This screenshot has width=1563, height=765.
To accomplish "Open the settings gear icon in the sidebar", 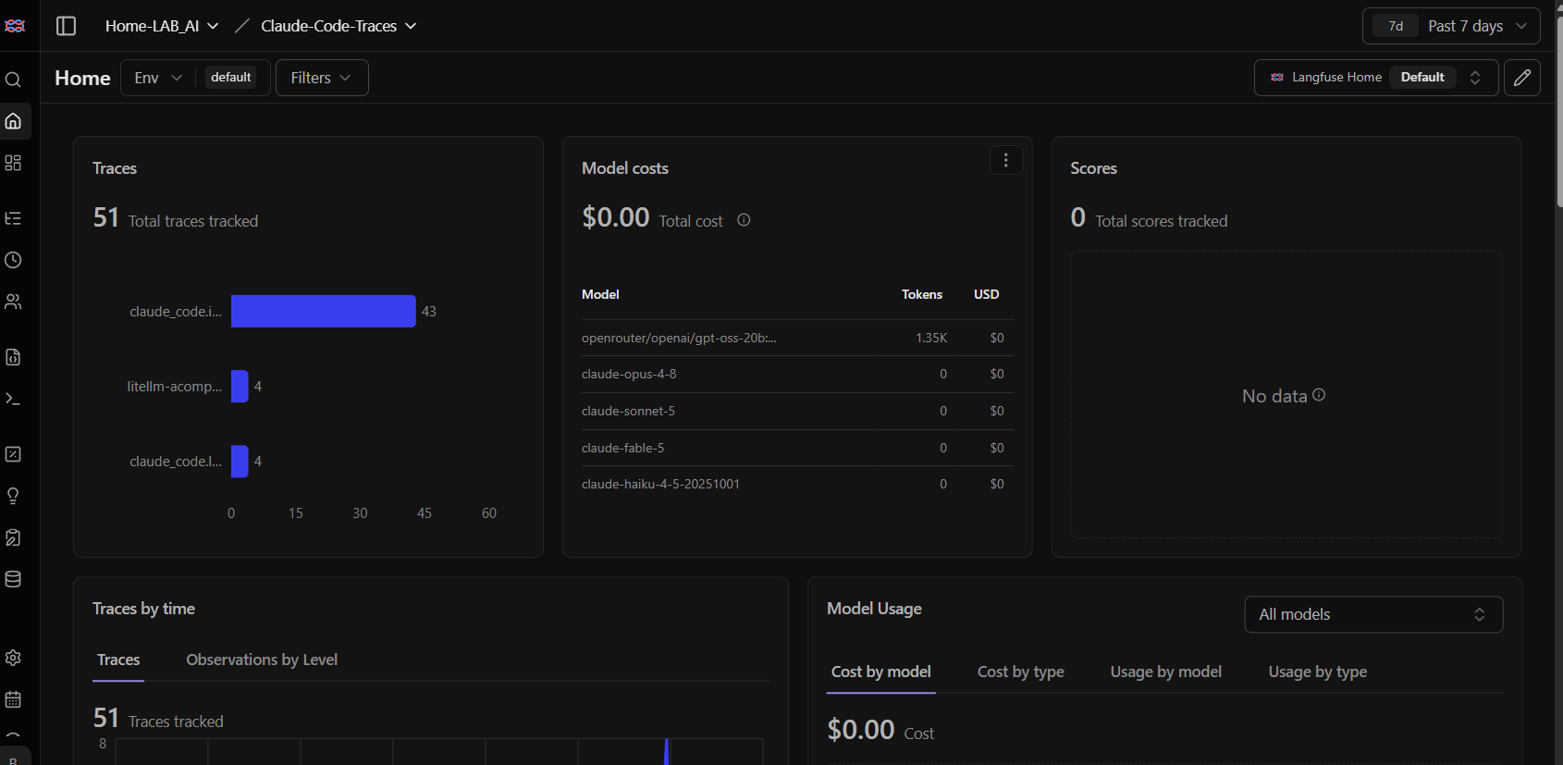I will [x=13, y=658].
